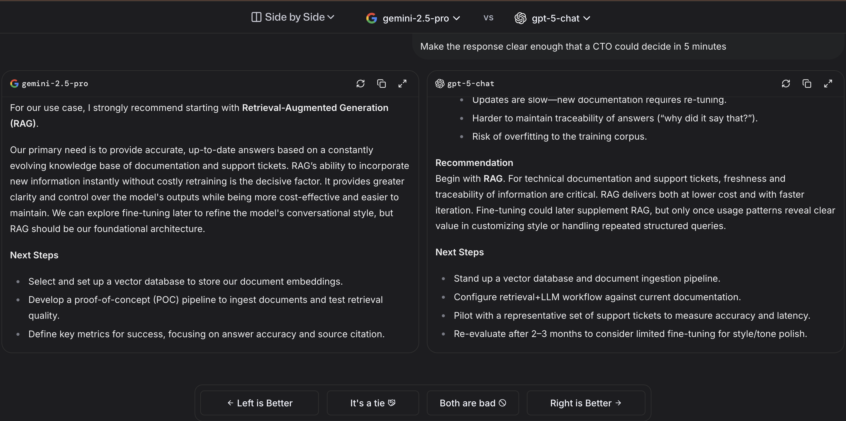Click the user prompt message bubble
The width and height of the screenshot is (846, 421).
tap(573, 47)
